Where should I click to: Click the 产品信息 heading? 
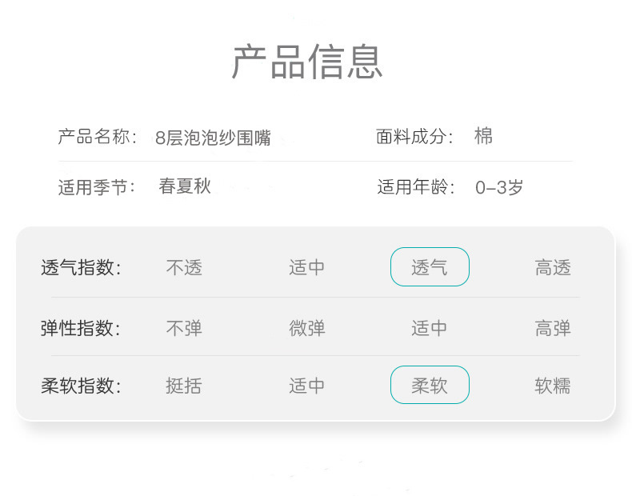pyautogui.click(x=308, y=62)
